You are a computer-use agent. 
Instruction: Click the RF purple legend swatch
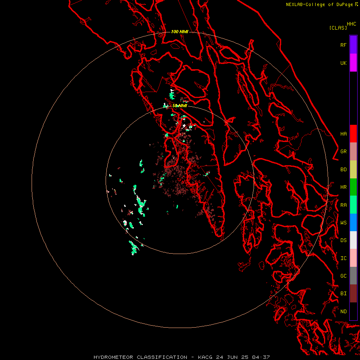click(x=353, y=45)
